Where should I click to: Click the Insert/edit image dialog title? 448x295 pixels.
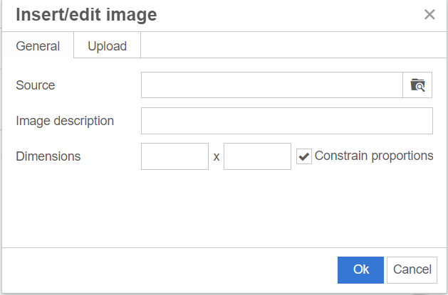point(86,14)
